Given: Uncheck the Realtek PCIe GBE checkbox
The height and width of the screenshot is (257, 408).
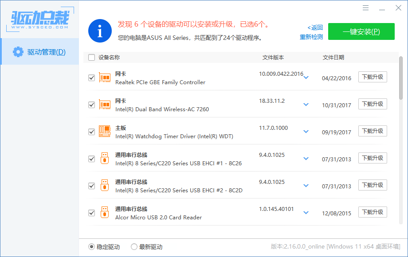Looking at the screenshot, I should click(92, 78).
